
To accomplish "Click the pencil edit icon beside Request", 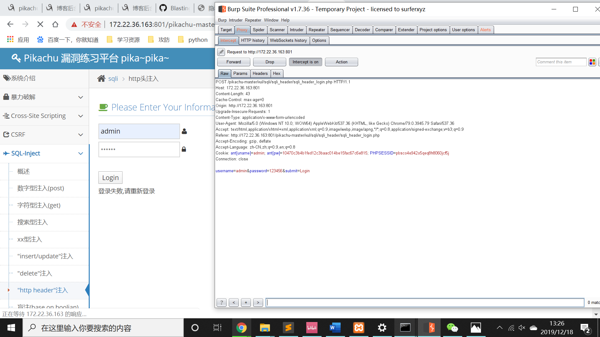I will pos(221,52).
